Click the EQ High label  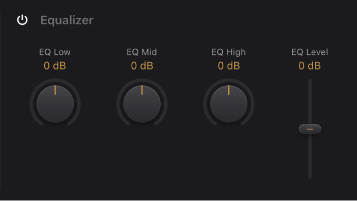(228, 52)
